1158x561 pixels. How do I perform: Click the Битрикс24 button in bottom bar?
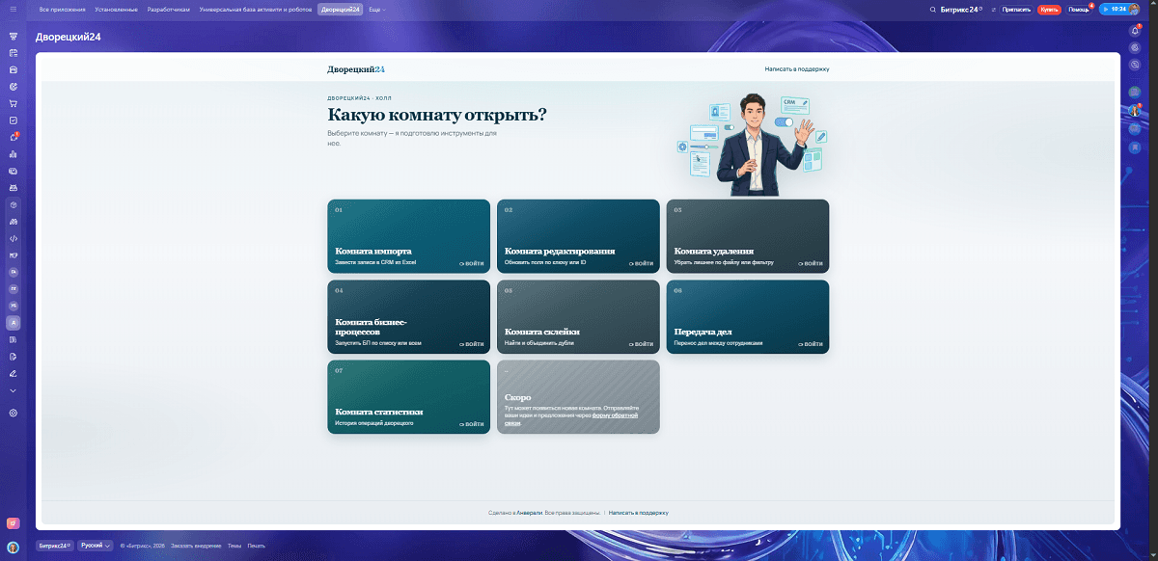55,546
